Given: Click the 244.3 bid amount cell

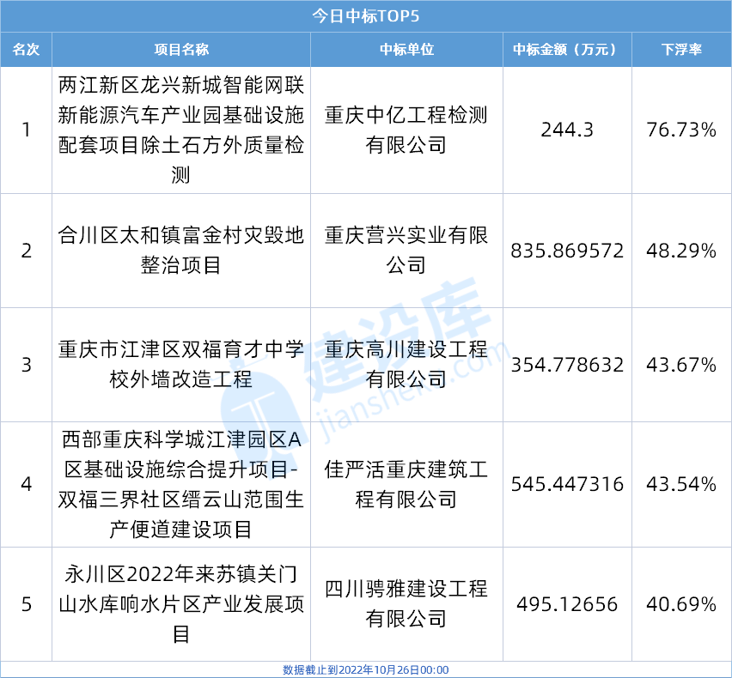Looking at the screenshot, I should [x=567, y=130].
